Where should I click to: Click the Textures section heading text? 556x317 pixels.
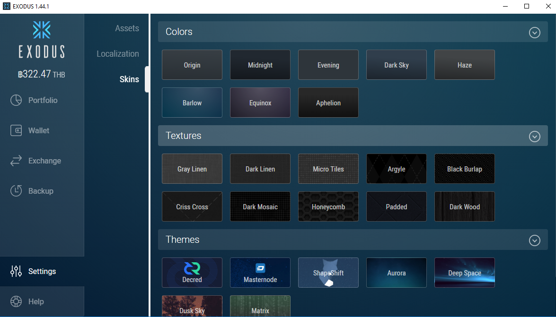pyautogui.click(x=183, y=136)
